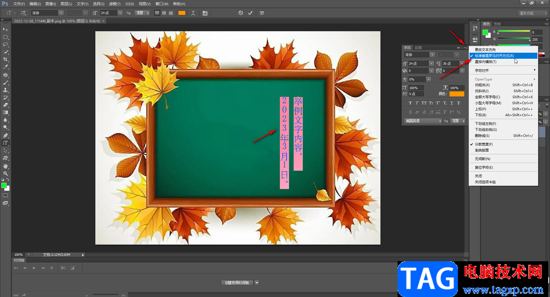Select the History Brush tool

coord(5,97)
